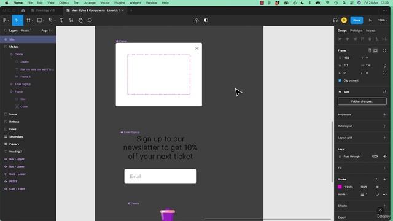This screenshot has height=221, width=393.
Task: Select the Move tool
Action: [x=17, y=20]
